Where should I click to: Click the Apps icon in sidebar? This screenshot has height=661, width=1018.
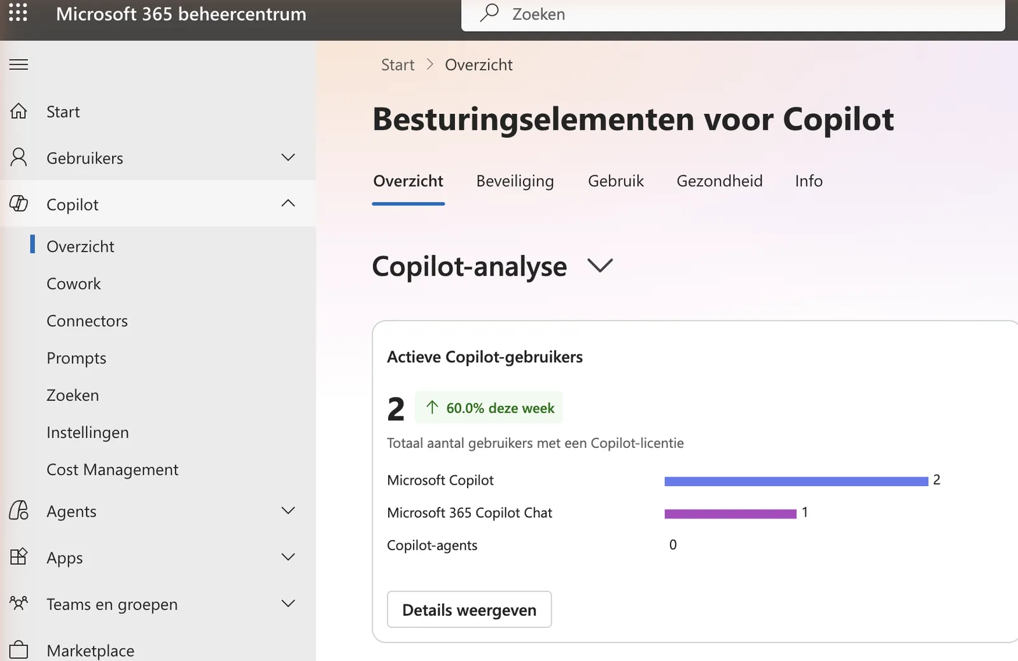tap(18, 557)
